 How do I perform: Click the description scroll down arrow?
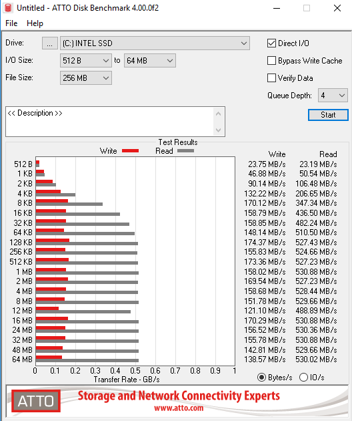click(218, 130)
